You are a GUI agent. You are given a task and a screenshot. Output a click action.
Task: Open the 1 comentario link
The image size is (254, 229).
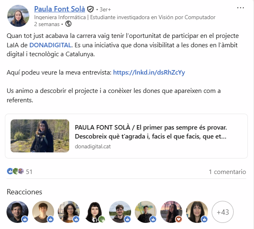(x=228, y=172)
